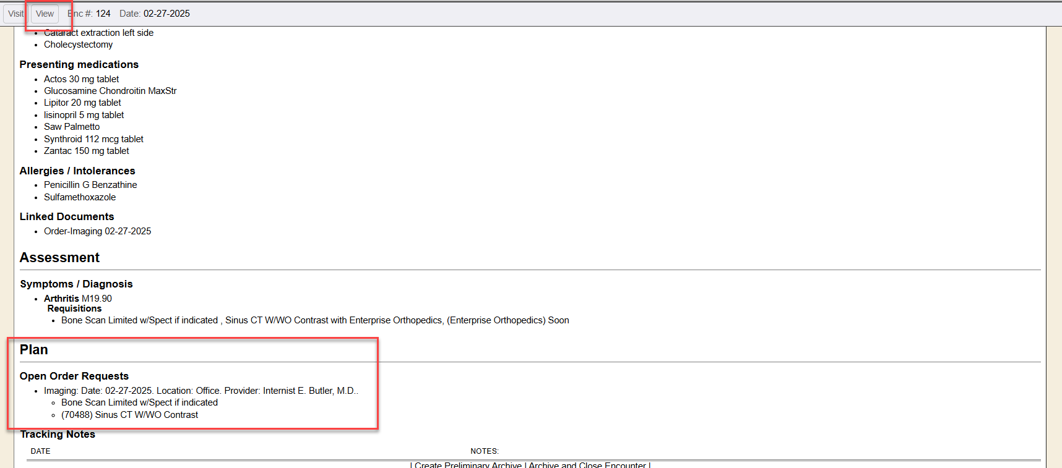
Task: Select Zantac 150 mg tablet entry
Action: 86,151
